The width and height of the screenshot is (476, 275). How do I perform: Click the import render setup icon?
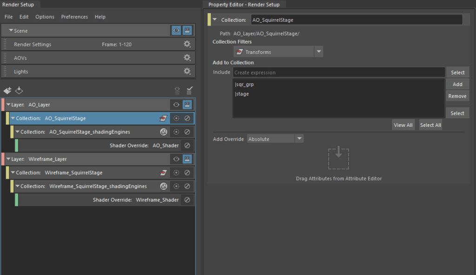tap(19, 91)
